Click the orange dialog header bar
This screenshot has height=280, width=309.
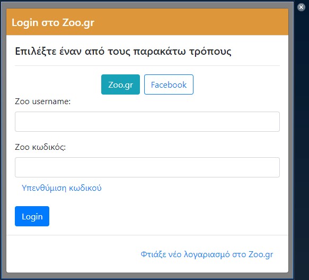coord(147,22)
